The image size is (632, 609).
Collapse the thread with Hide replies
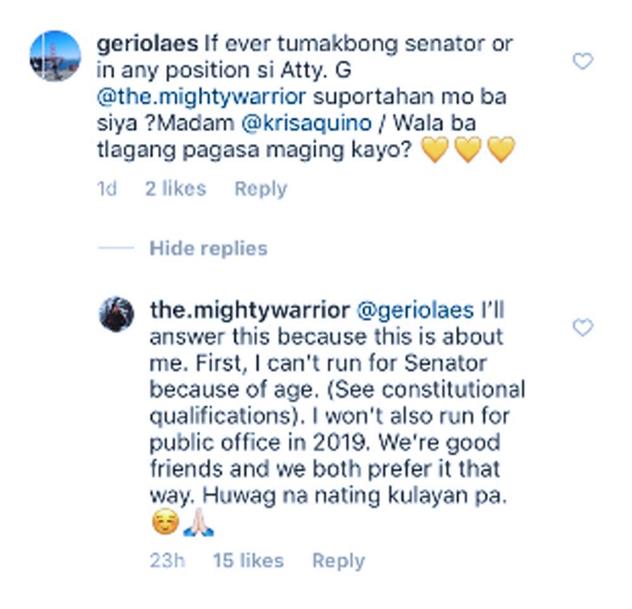point(208,248)
